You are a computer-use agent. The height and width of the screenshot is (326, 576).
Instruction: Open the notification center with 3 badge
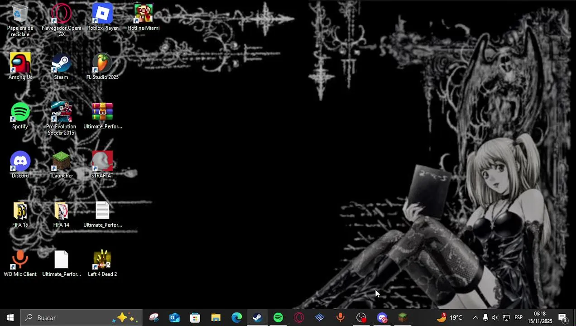point(563,318)
